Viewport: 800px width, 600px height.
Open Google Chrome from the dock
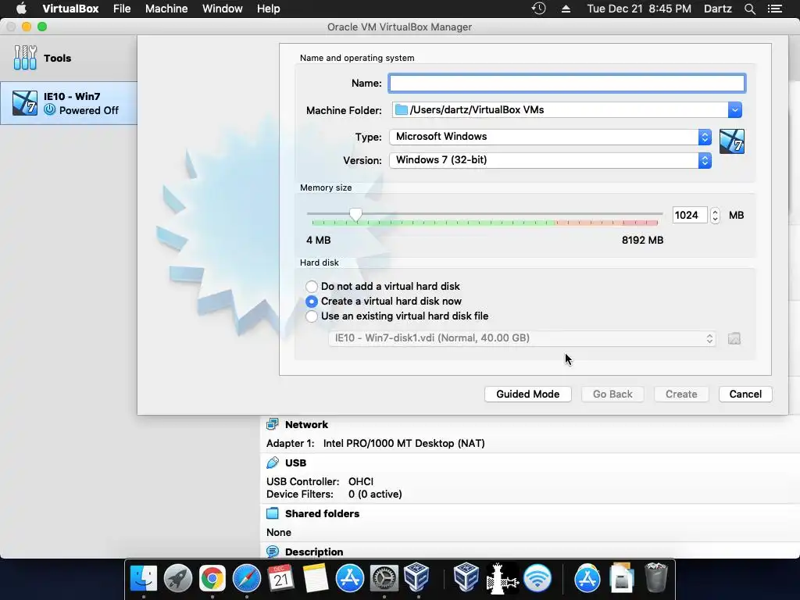pos(212,579)
